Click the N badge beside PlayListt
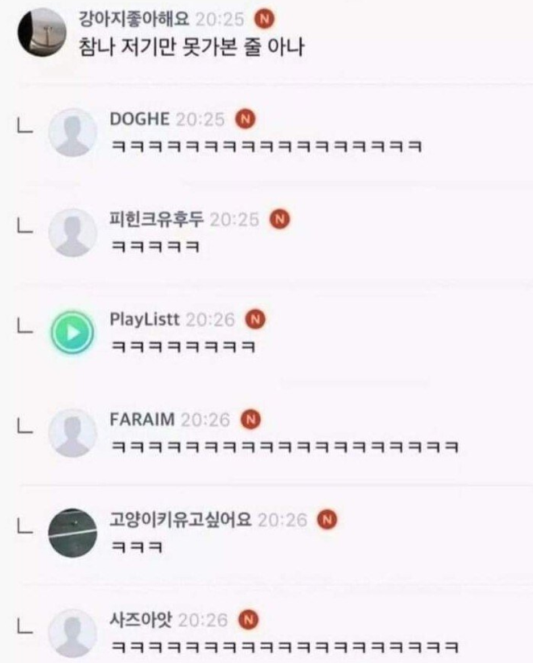Image resolution: width=533 pixels, height=663 pixels. click(256, 319)
